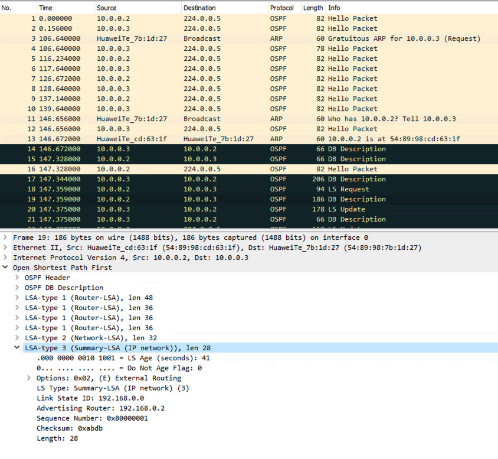Select the LS Type: Summary-LSA field
Screen dimensions: 498x459
113,388
